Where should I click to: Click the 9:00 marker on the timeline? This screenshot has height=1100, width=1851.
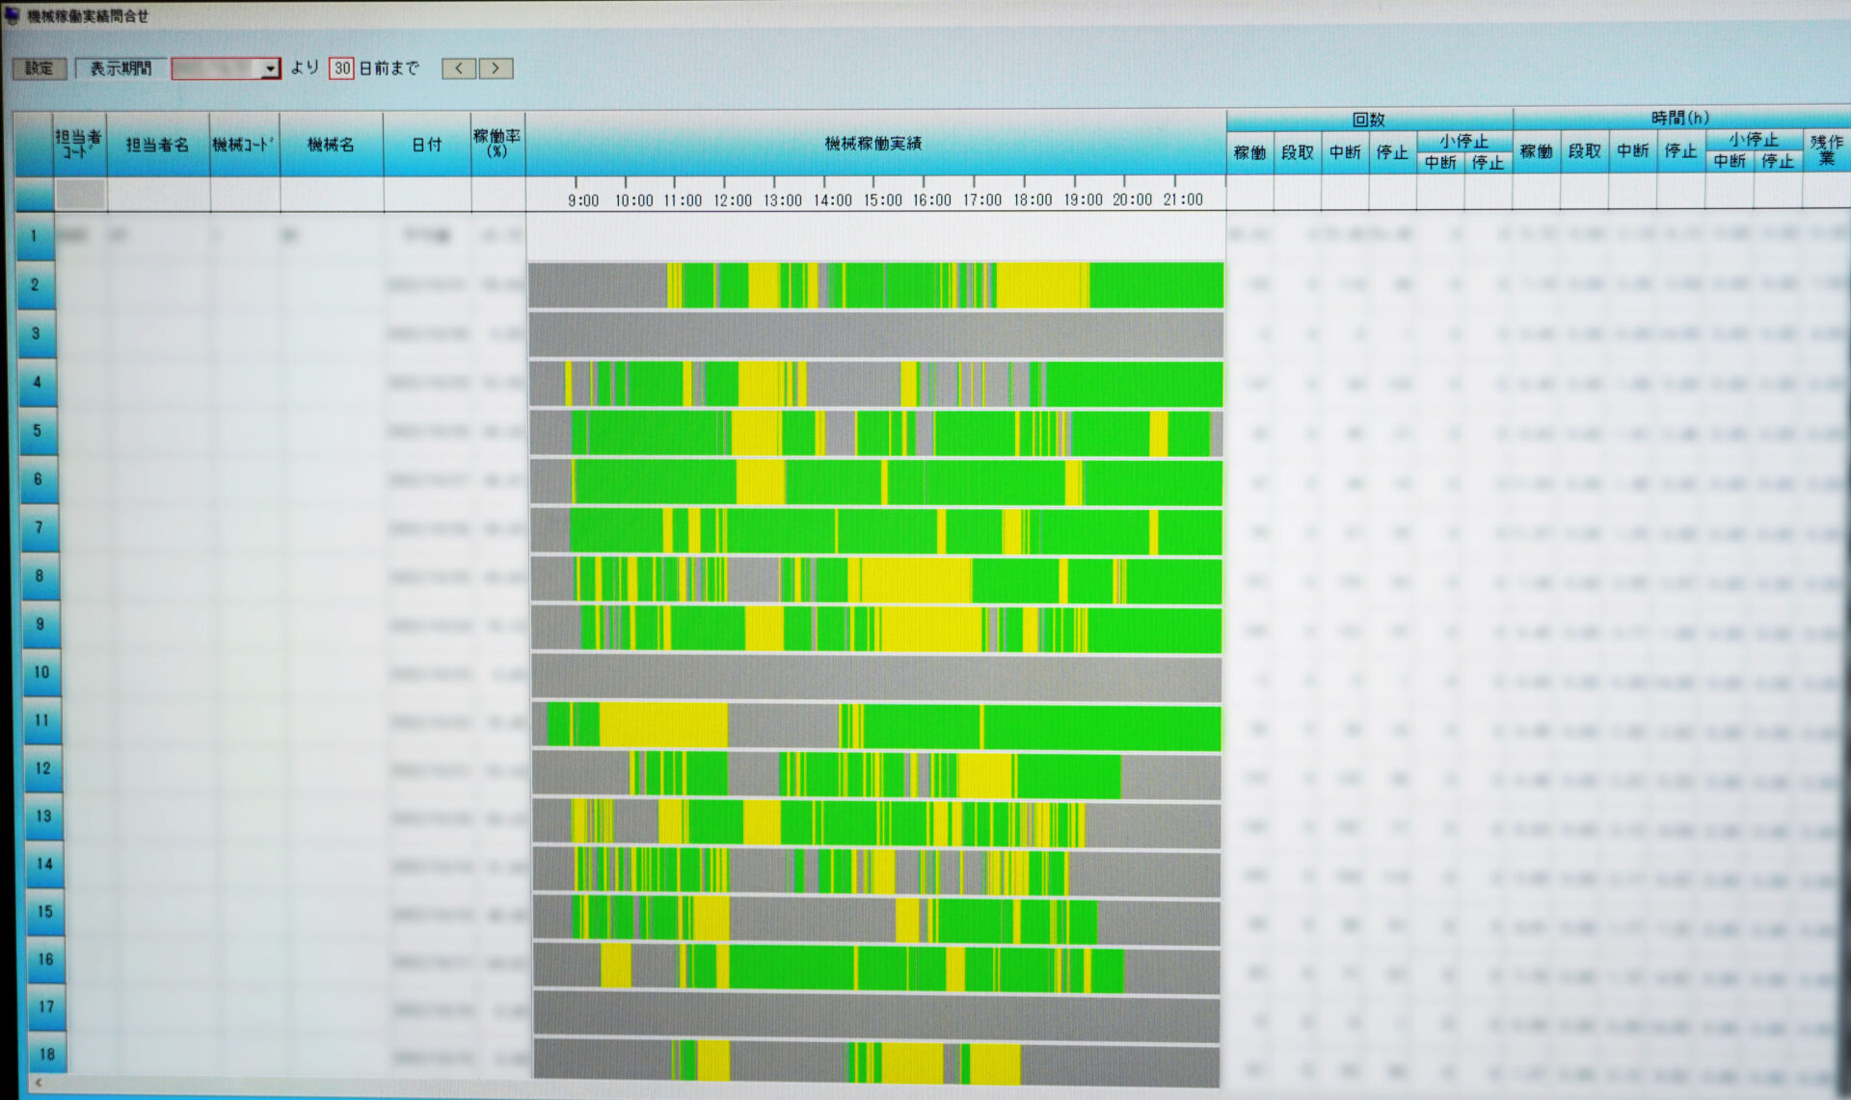[583, 201]
